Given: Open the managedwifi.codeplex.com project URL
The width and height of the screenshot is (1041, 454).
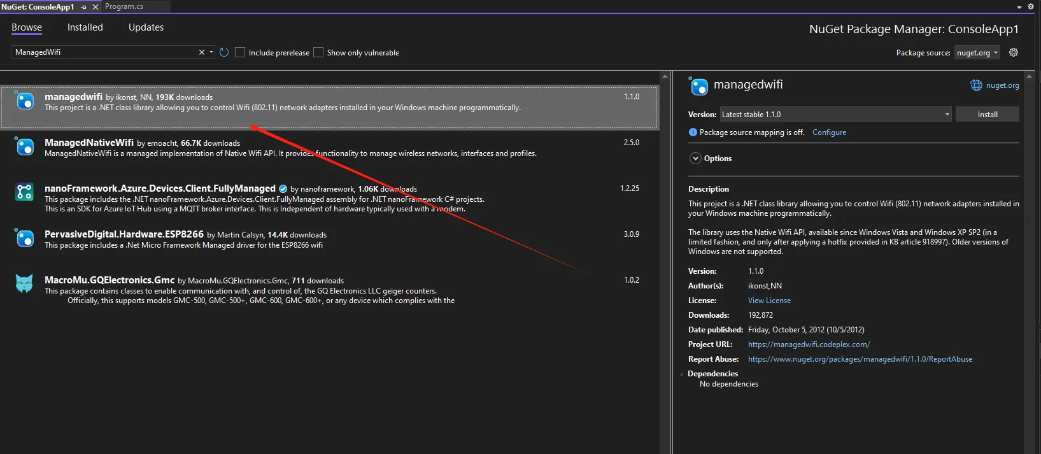Looking at the screenshot, I should [809, 344].
